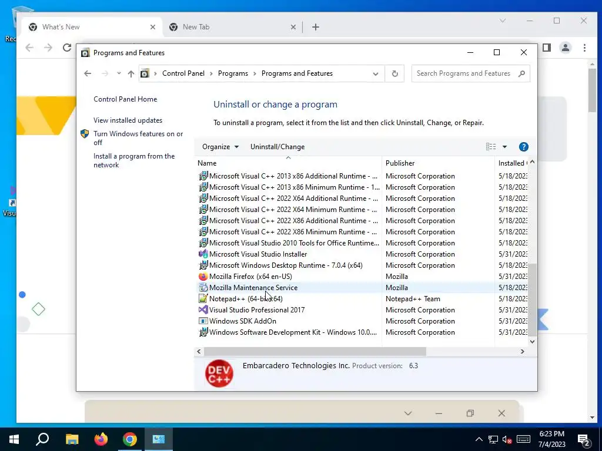This screenshot has height=451, width=602.
Task: Launch Firefox from the taskbar
Action: point(101,439)
